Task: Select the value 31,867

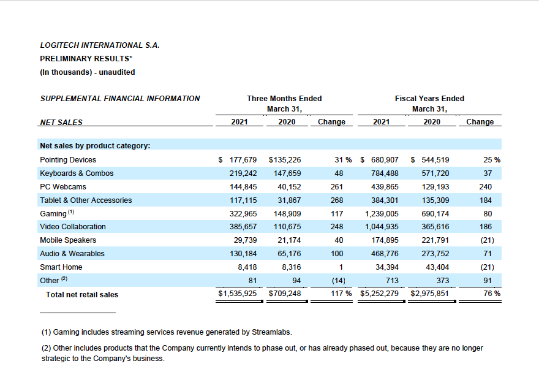Action: point(289,200)
